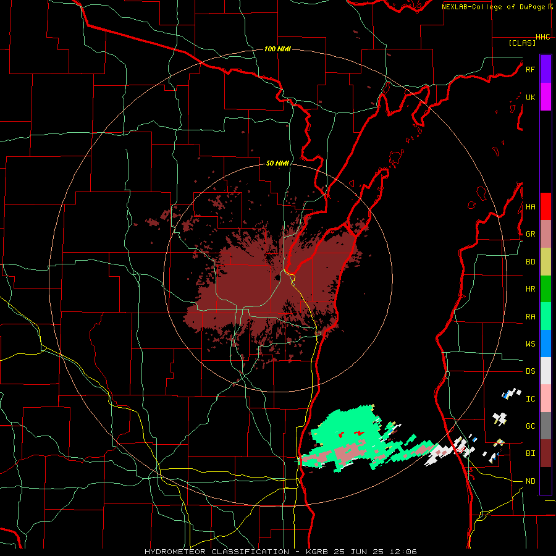Click the 'GC' legend label

pyautogui.click(x=530, y=426)
